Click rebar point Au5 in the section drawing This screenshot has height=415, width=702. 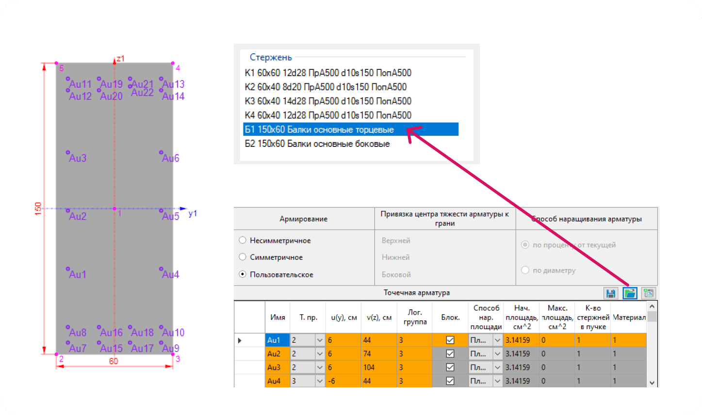click(161, 210)
